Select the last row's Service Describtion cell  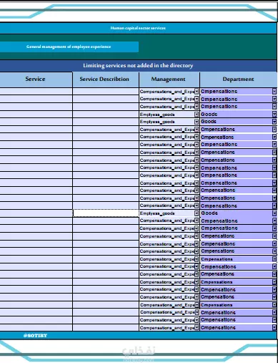click(106, 328)
